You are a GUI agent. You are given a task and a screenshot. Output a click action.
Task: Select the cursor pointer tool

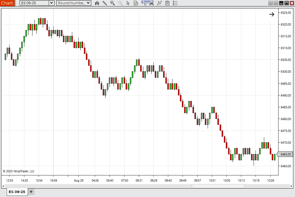(128, 3)
